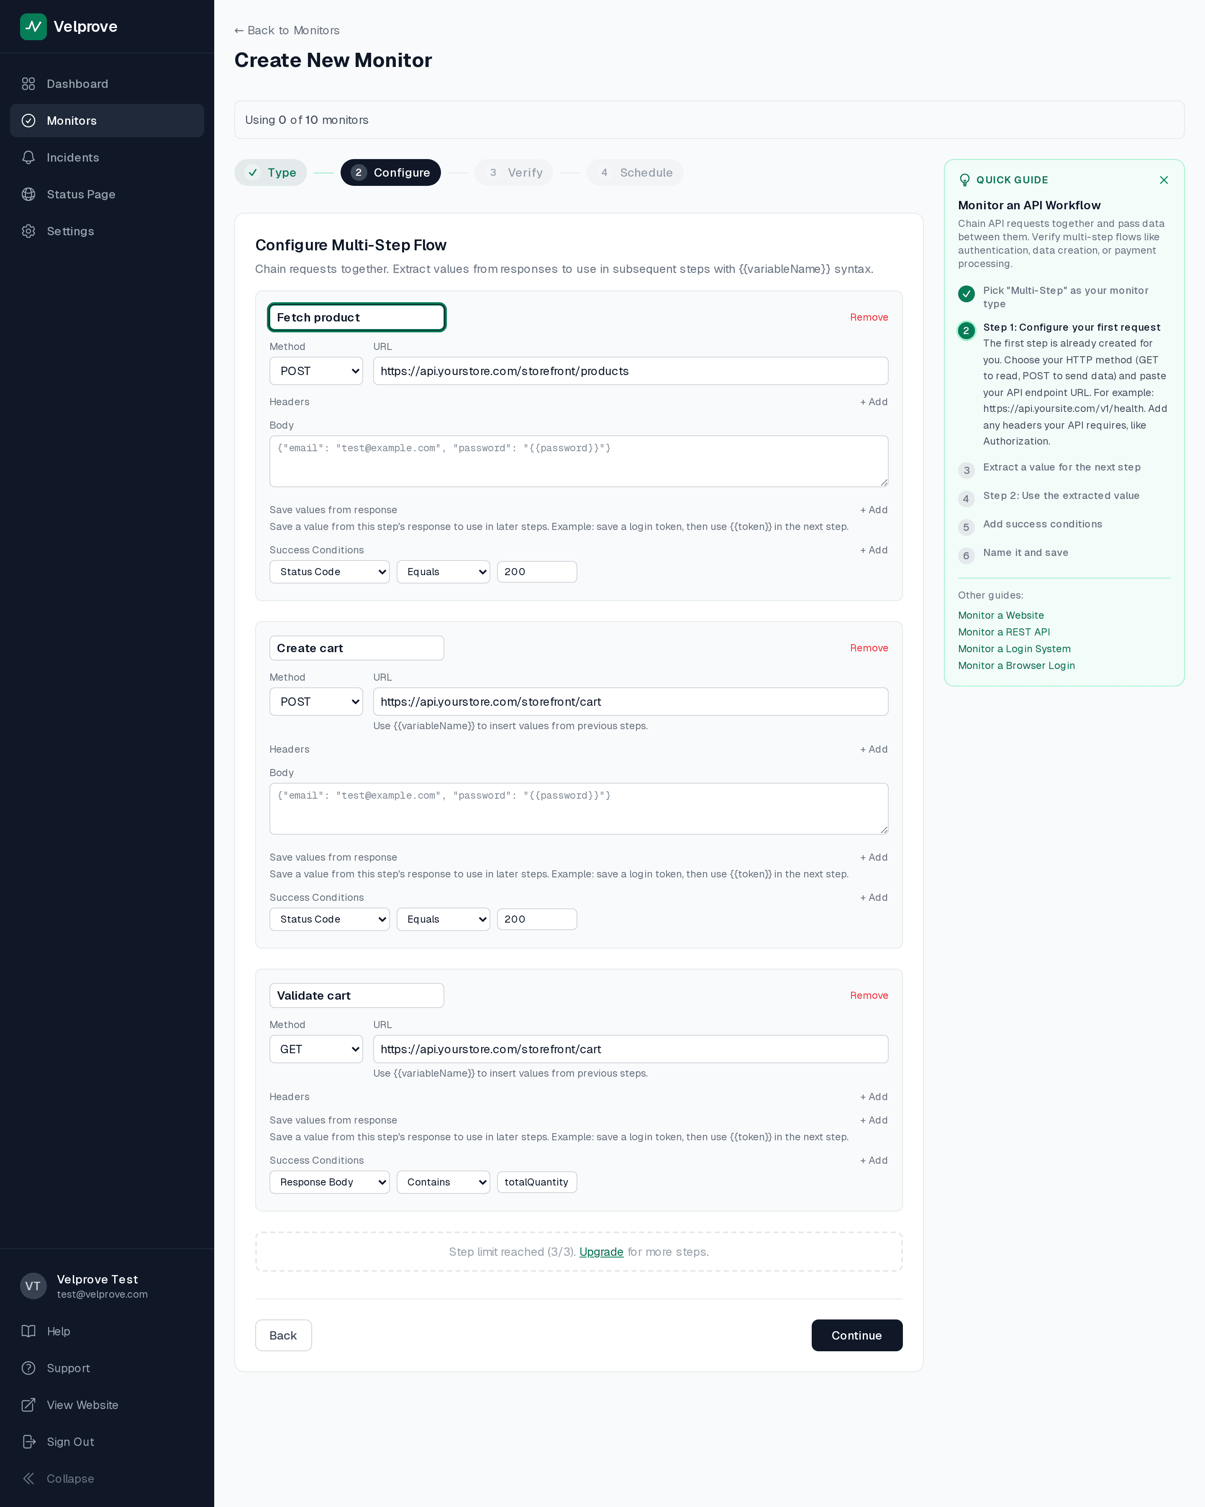
Task: Click guide step 6 number badge
Action: 966,556
